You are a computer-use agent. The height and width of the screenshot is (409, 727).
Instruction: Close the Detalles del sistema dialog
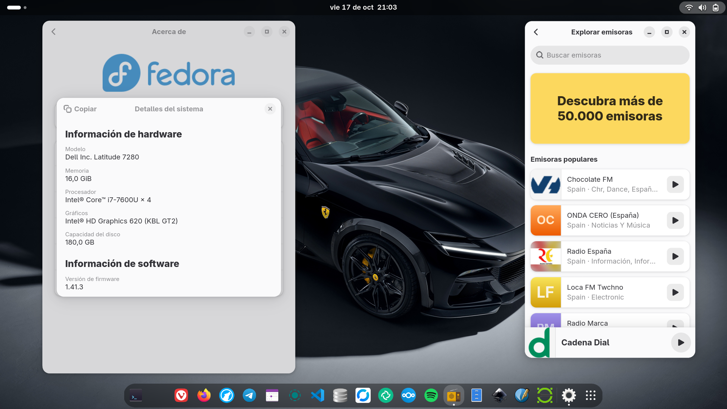pyautogui.click(x=270, y=109)
